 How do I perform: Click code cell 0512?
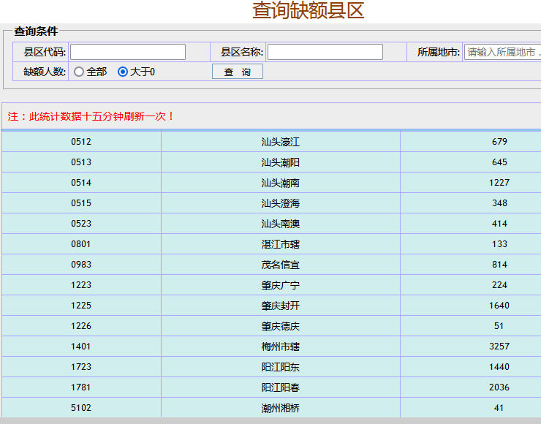81,142
